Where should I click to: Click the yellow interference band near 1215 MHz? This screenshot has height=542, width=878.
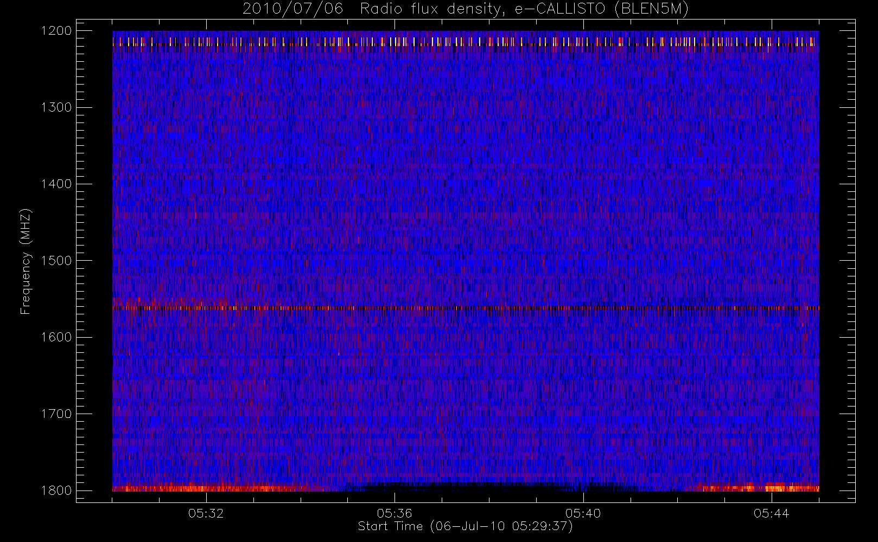[466, 42]
